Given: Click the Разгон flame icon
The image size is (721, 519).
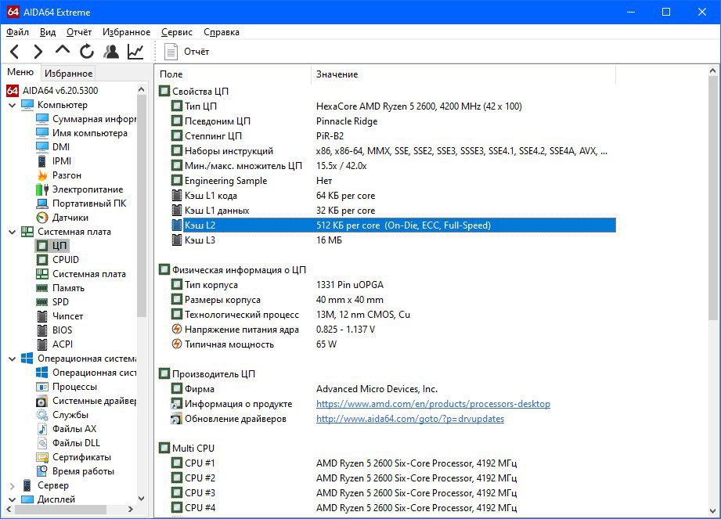Looking at the screenshot, I should coord(42,175).
